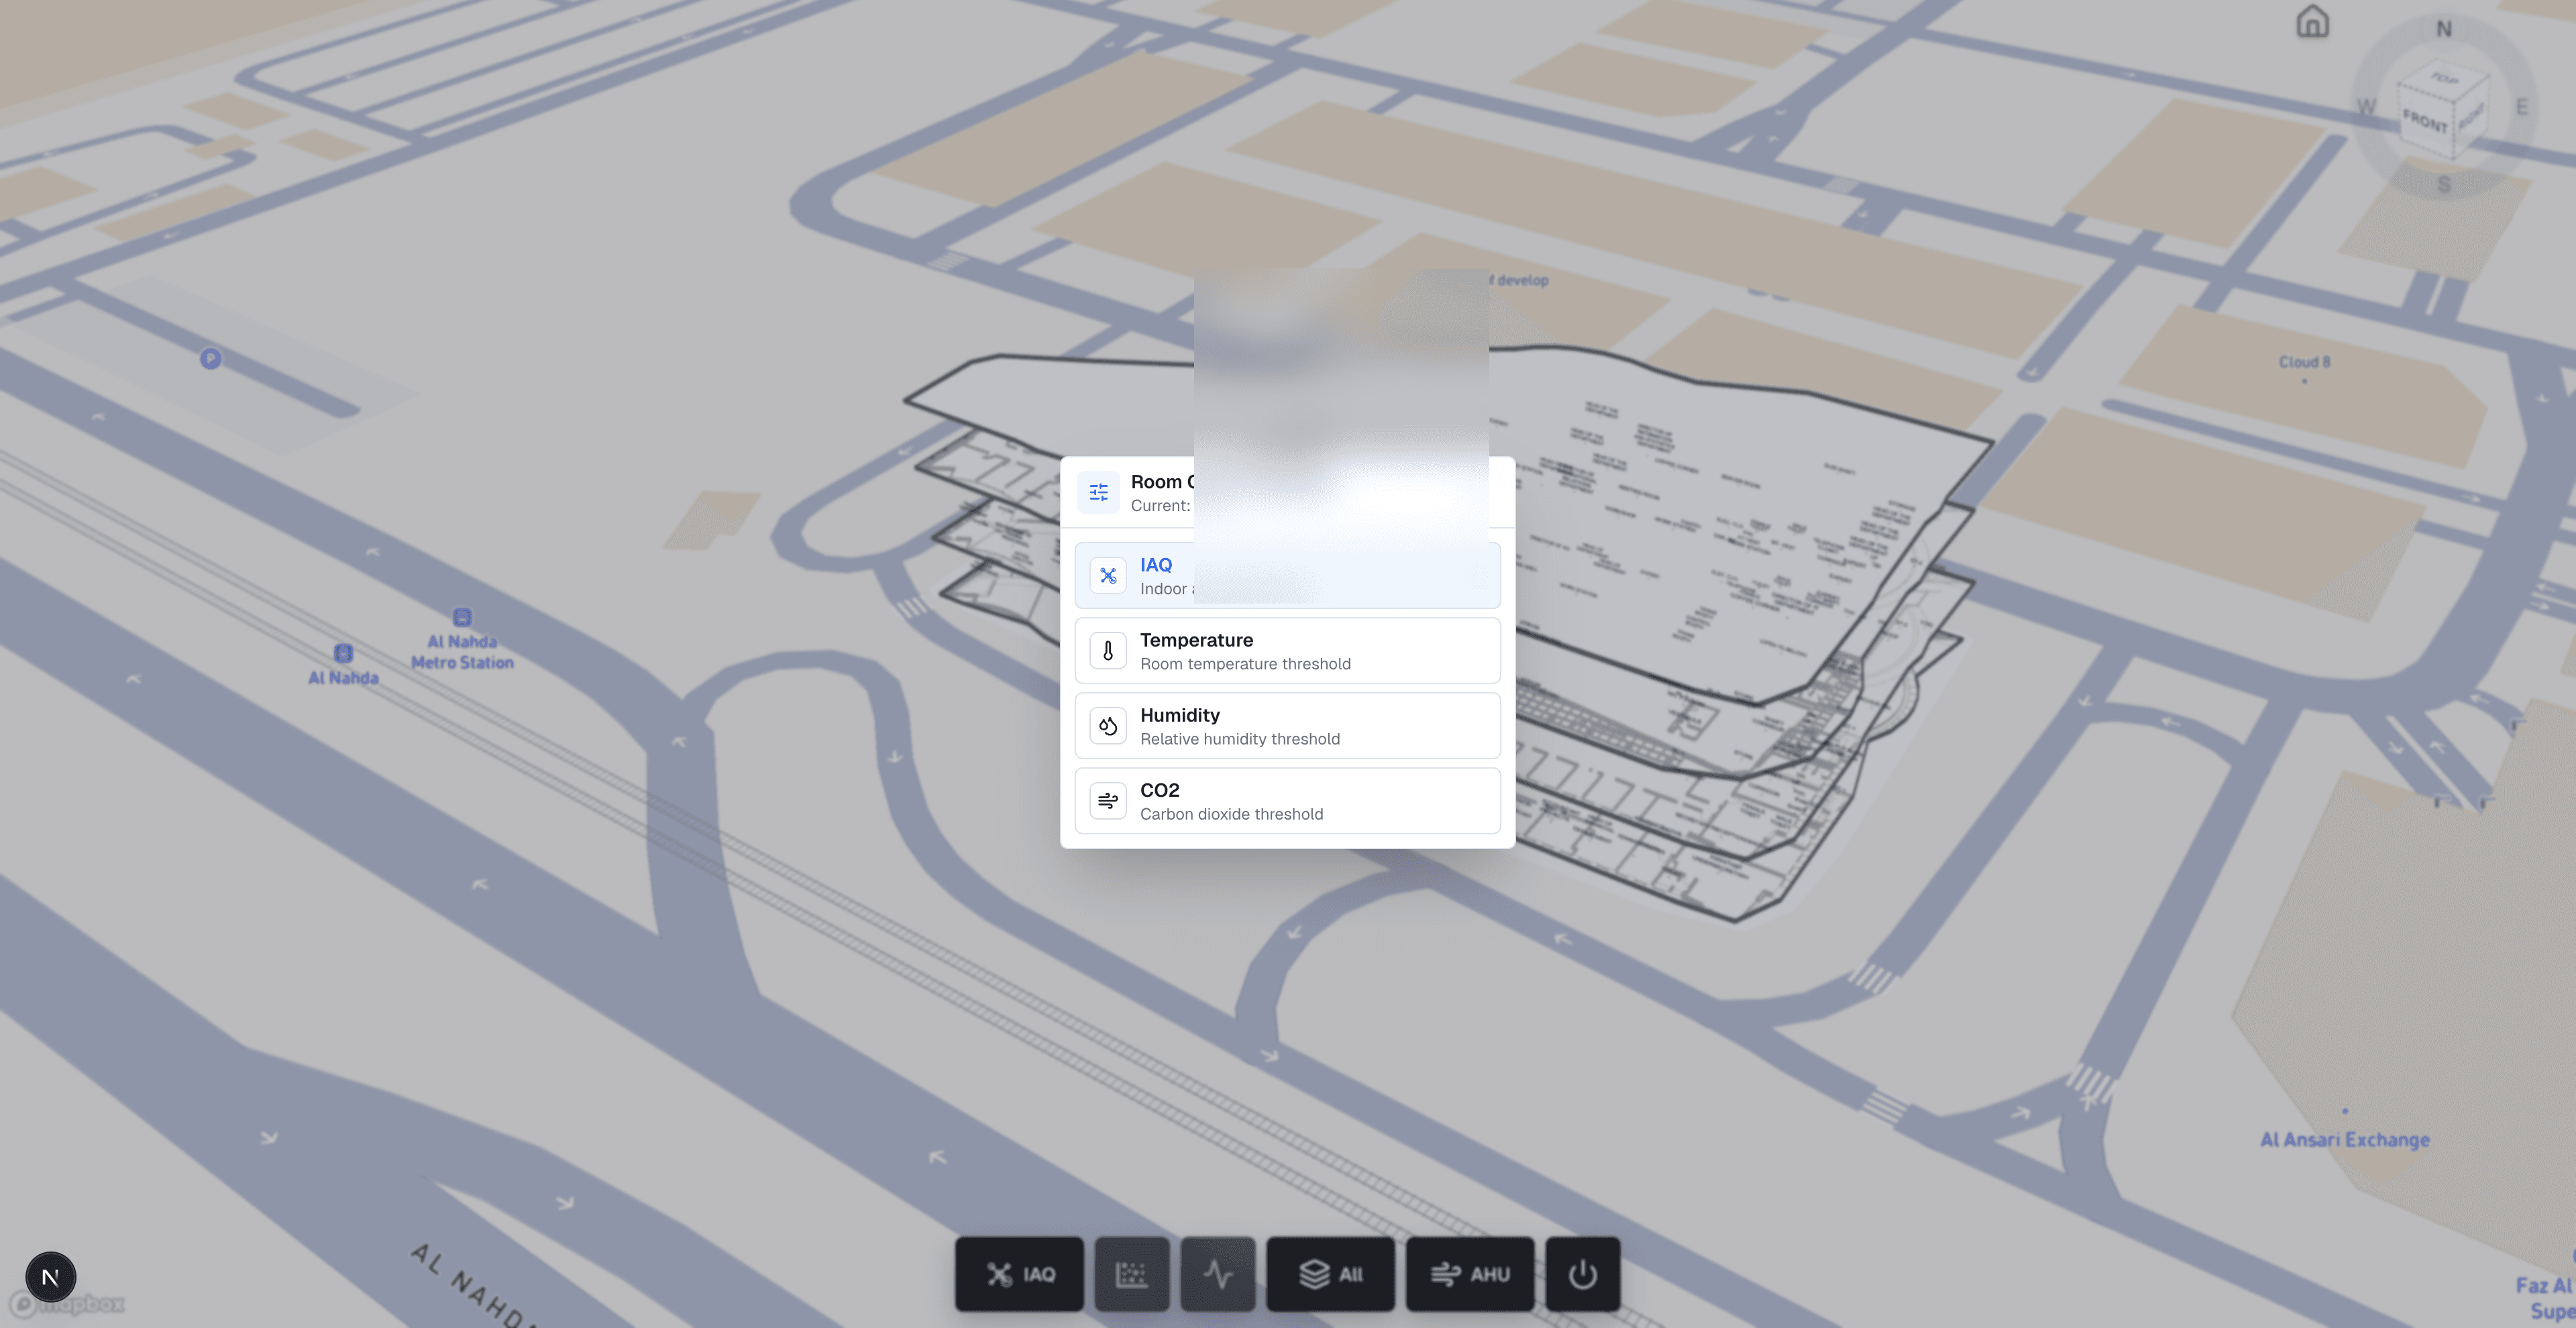2576x1328 pixels.
Task: Click the Al Nahda Metro Station map label
Action: [462, 652]
